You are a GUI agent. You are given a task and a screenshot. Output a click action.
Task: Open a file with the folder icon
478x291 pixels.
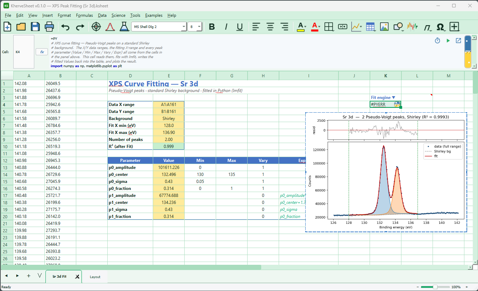tap(21, 27)
